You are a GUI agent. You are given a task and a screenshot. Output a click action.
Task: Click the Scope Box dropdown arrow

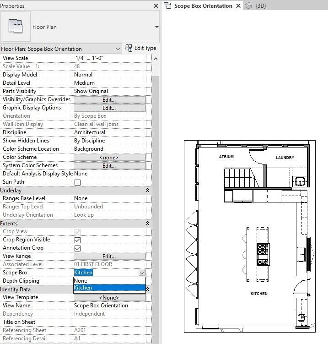142,273
